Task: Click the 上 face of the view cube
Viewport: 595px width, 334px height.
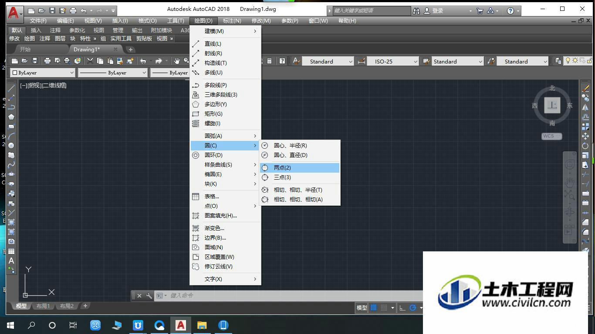Action: point(552,105)
